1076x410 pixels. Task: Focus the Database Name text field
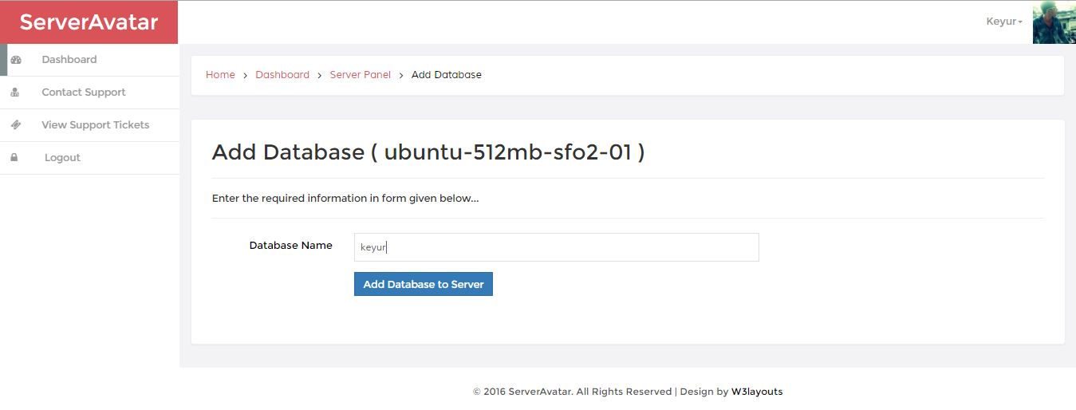pos(556,247)
